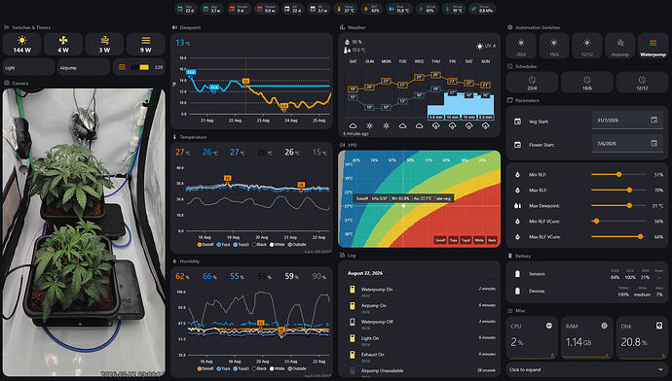Click the Light timer button
672x381 pixels.
pyautogui.click(x=28, y=67)
